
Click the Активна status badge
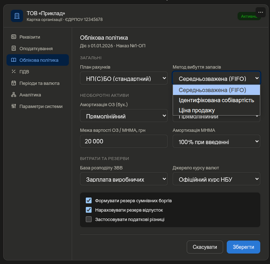pos(249,16)
